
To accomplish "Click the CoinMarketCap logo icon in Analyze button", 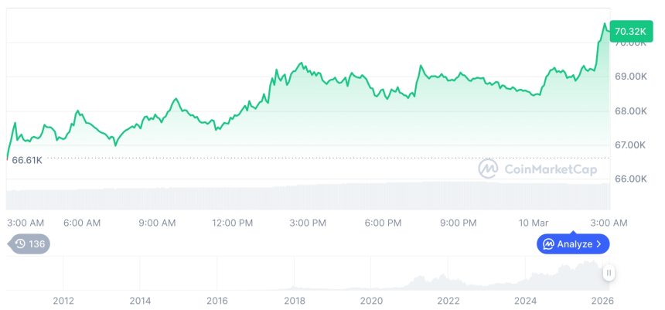I will 548,244.
